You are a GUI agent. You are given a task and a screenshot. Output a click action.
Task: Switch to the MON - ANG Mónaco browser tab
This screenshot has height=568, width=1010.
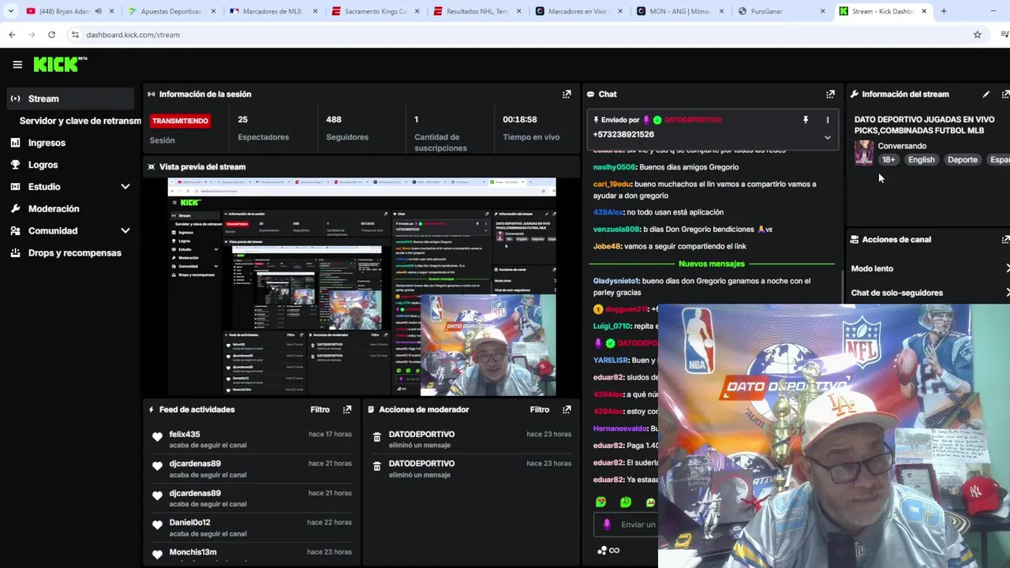click(x=679, y=11)
